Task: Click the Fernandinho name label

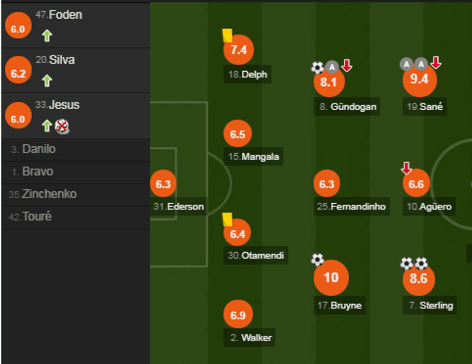Action: click(358, 207)
